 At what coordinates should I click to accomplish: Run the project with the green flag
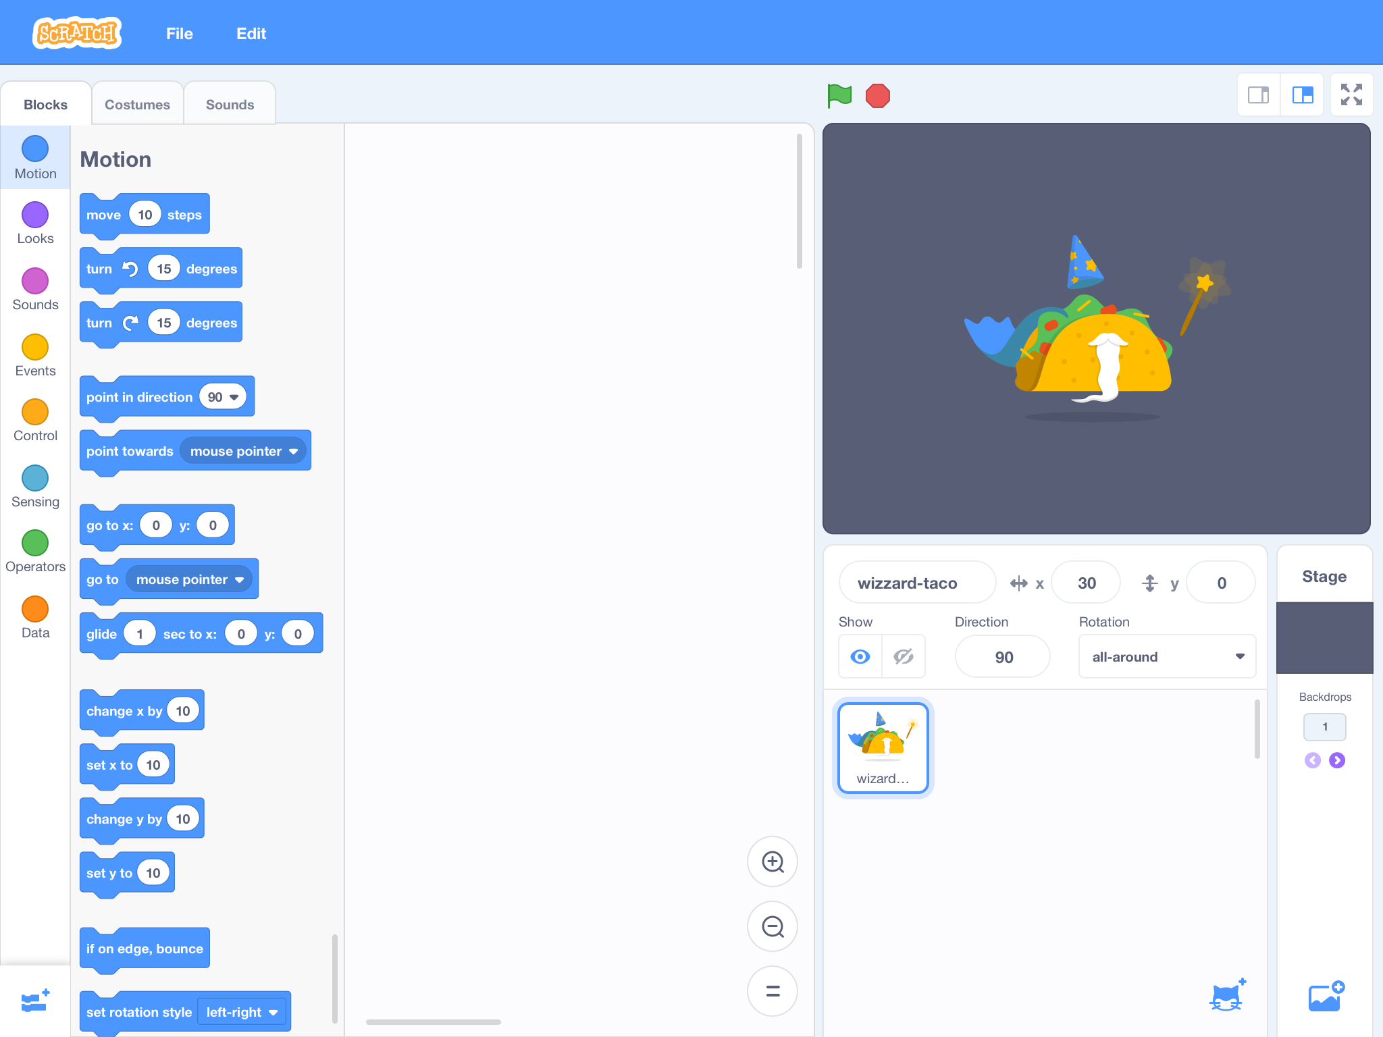839,95
